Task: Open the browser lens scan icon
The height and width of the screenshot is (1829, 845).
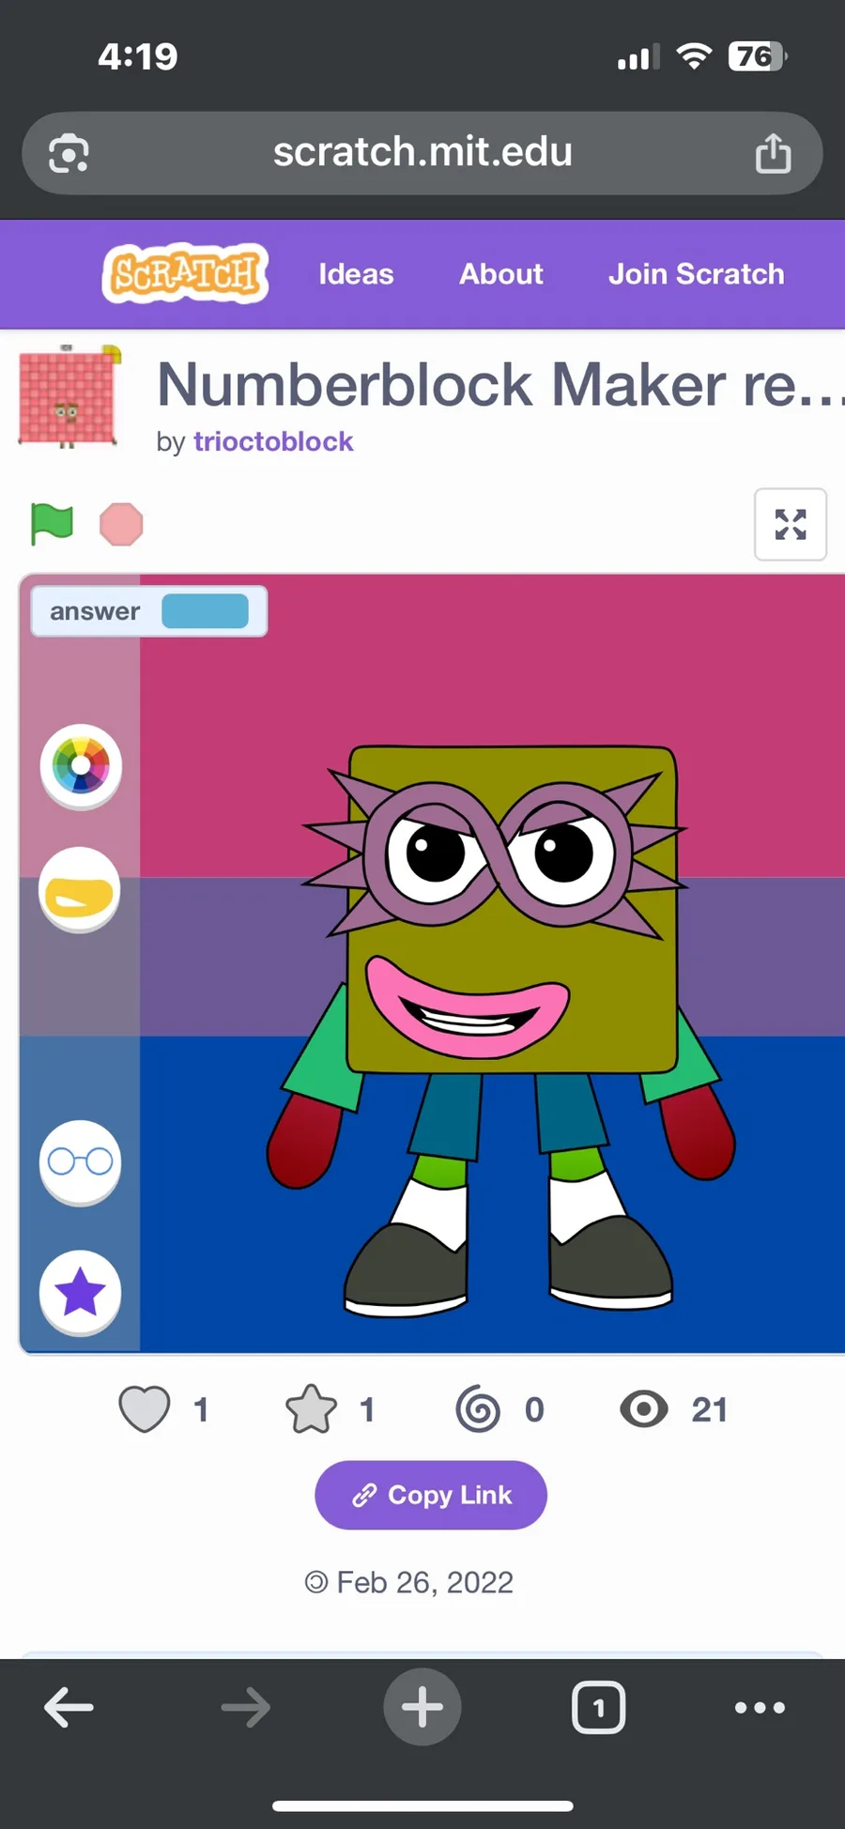Action: [69, 153]
